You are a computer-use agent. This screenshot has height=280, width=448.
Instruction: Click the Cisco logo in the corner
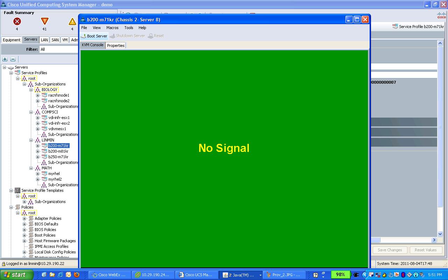point(441,15)
